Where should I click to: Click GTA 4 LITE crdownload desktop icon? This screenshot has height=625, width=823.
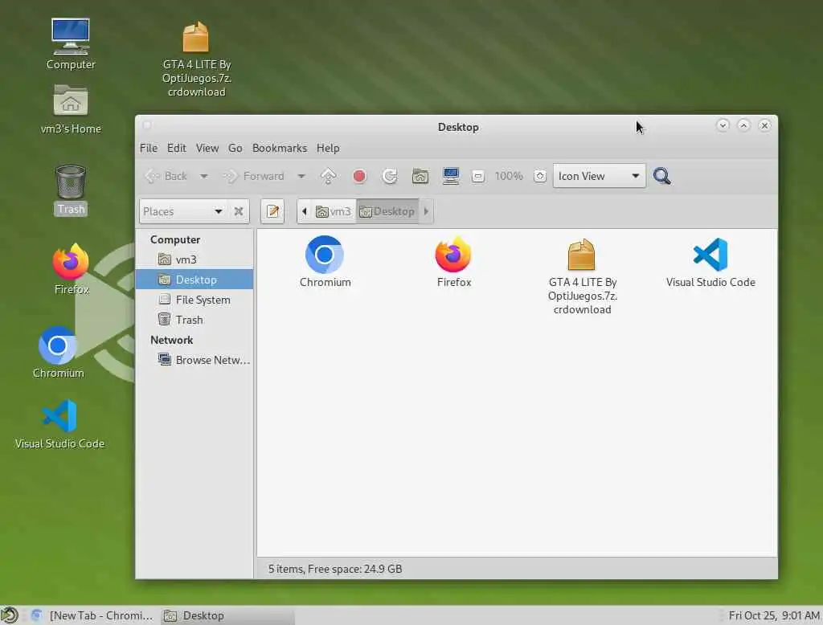pyautogui.click(x=196, y=59)
